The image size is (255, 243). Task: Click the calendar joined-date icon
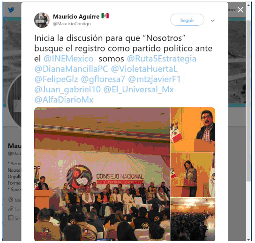(11, 218)
